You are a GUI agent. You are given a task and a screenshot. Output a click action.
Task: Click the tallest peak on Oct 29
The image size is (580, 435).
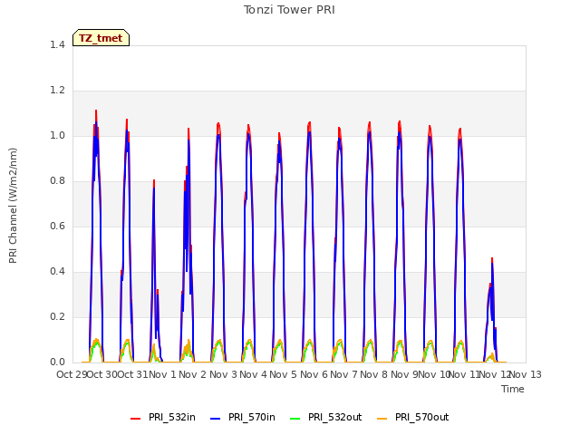tap(96, 111)
